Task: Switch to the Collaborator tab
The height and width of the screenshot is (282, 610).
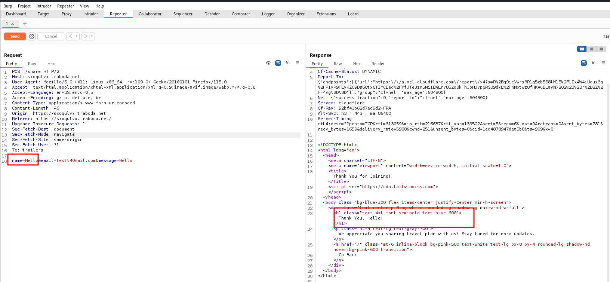Action: tap(150, 14)
